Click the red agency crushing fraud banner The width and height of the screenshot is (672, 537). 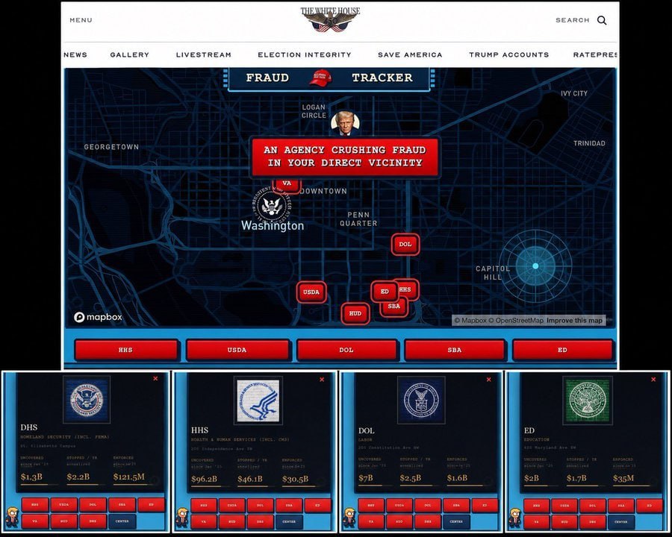tap(345, 157)
